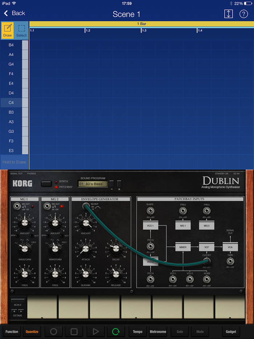This screenshot has width=254, height=339.
Task: Click the MG 2 Freq knob
Action: pyautogui.click(x=55, y=274)
